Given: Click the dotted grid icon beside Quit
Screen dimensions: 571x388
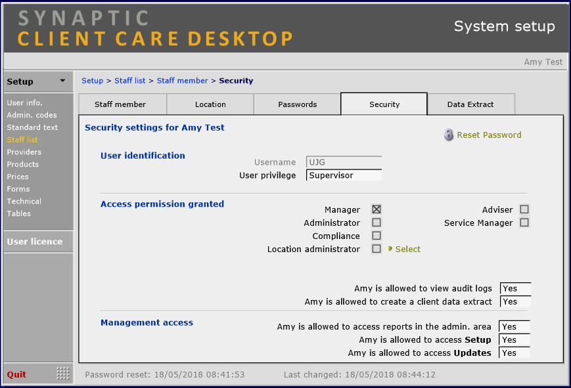Looking at the screenshot, I should click(62, 374).
